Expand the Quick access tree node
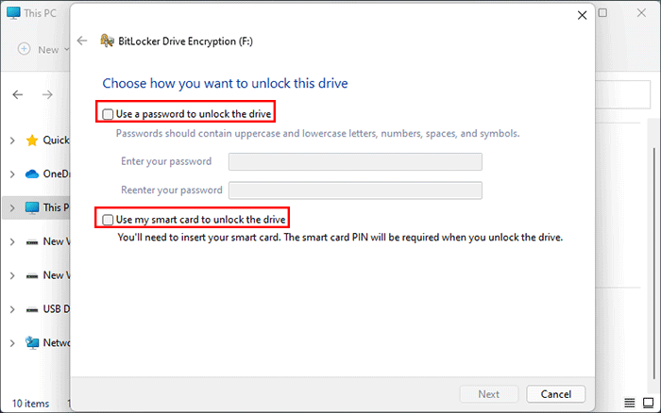This screenshot has width=661, height=413. pos(11,140)
